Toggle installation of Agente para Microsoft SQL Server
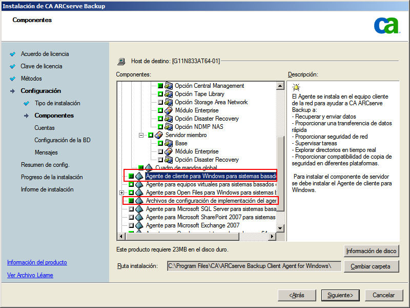 click(x=130, y=209)
